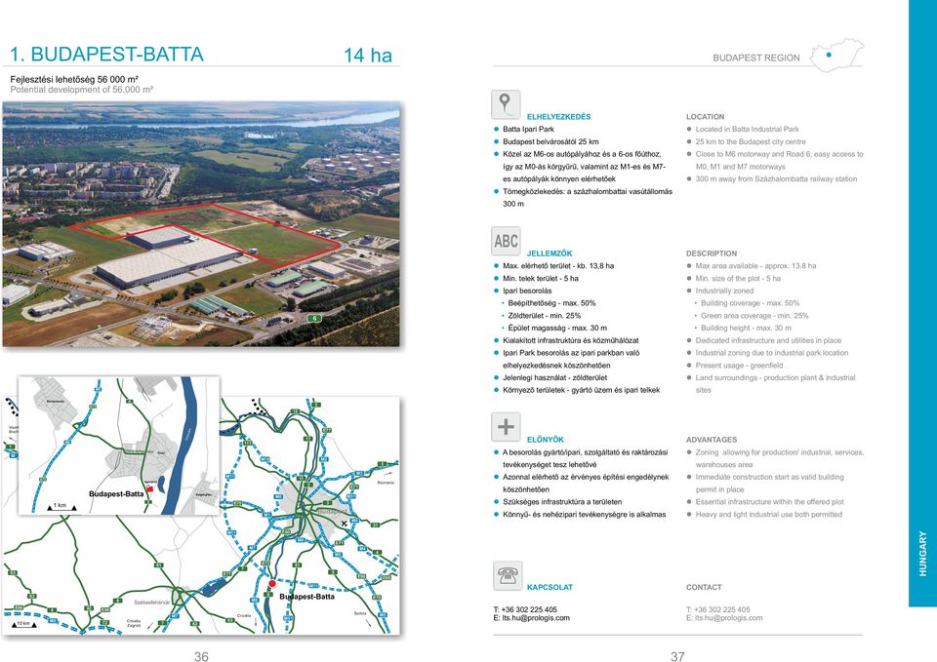The image size is (937, 662).
Task: Click 'Min. size of the plot - 5 ha'
Action: (x=738, y=279)
